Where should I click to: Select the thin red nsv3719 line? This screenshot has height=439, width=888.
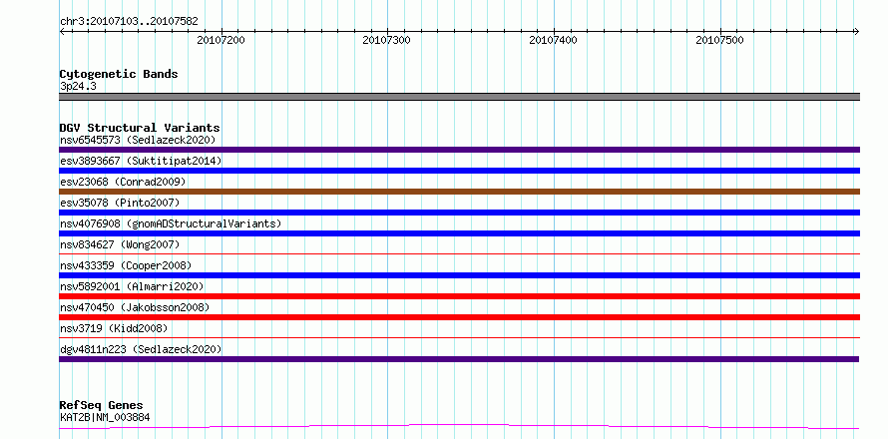pos(459,338)
